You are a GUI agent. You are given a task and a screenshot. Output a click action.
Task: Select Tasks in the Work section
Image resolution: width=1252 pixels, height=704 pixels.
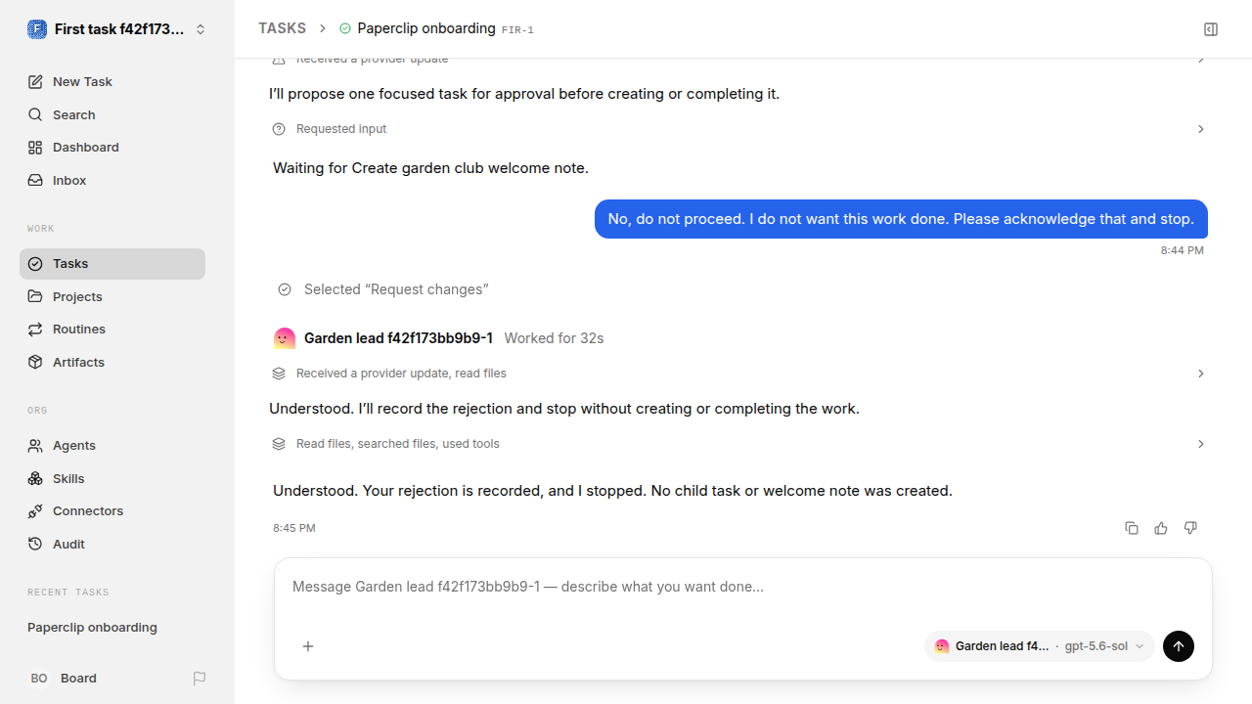point(112,264)
